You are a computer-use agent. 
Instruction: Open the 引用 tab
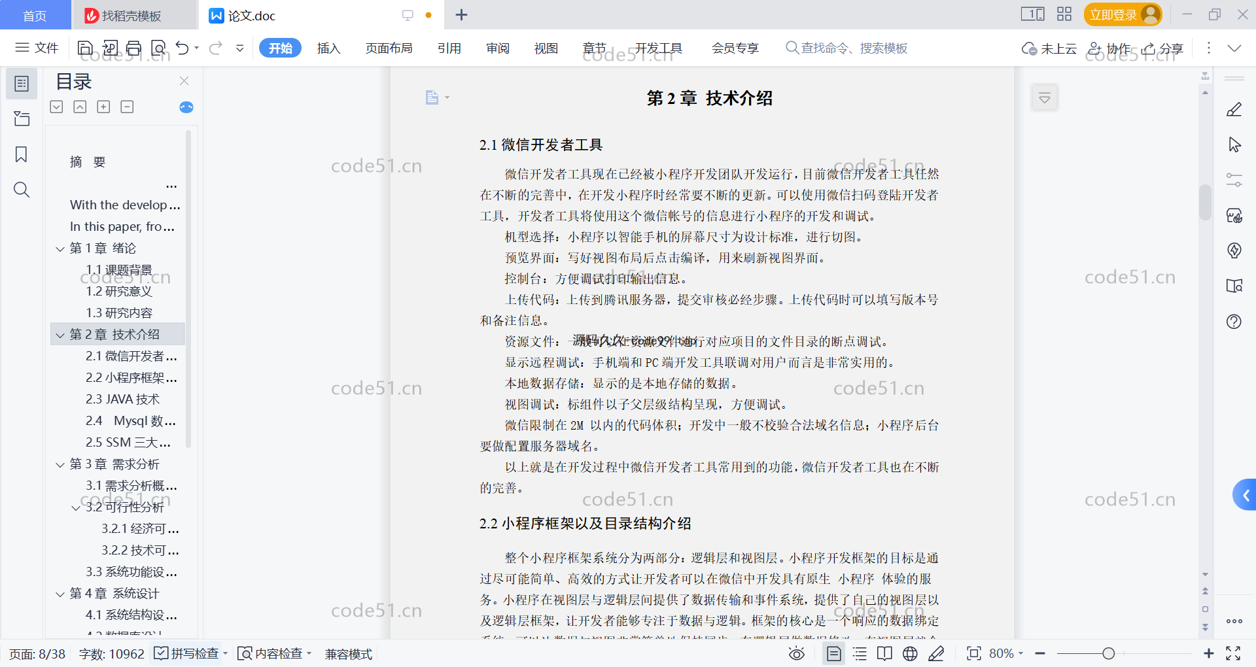coord(449,48)
